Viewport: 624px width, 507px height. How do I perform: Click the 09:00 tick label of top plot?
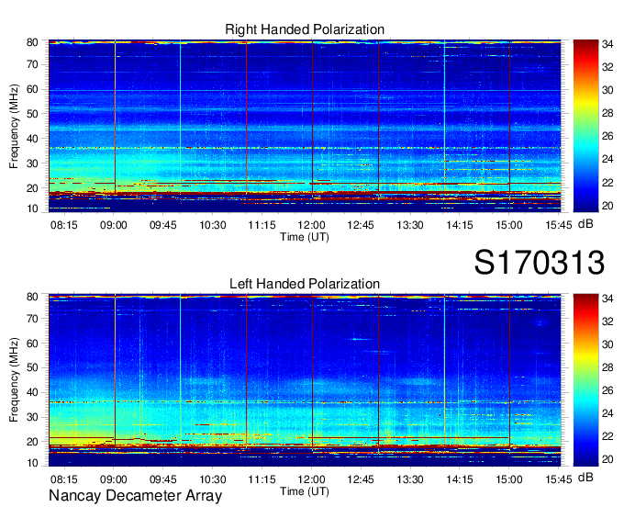click(x=114, y=225)
